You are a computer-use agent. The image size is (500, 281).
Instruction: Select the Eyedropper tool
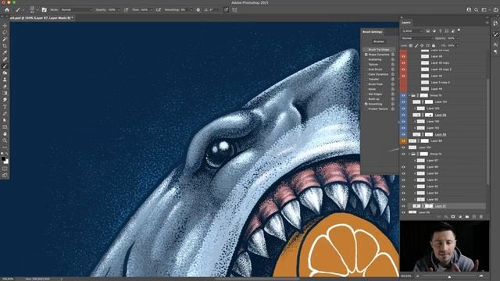pyautogui.click(x=5, y=52)
